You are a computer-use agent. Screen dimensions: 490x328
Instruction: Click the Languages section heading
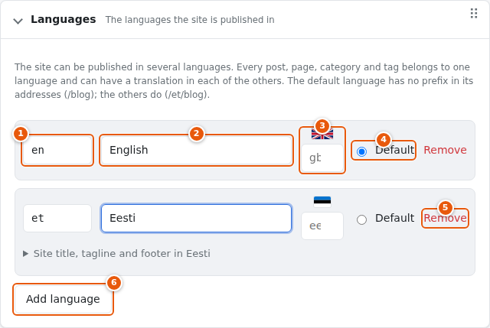point(63,19)
